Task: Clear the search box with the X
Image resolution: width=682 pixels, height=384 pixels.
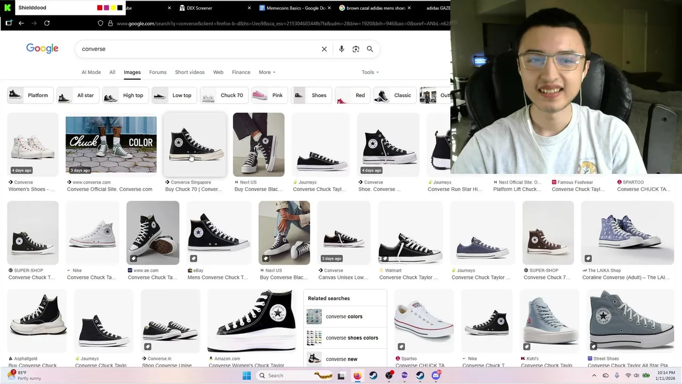Action: [324, 49]
